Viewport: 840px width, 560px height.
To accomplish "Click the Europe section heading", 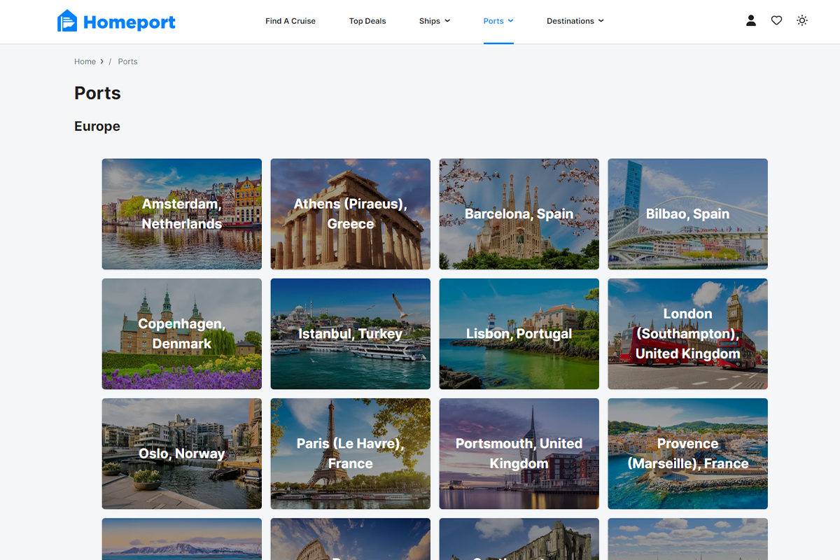I will [x=97, y=126].
